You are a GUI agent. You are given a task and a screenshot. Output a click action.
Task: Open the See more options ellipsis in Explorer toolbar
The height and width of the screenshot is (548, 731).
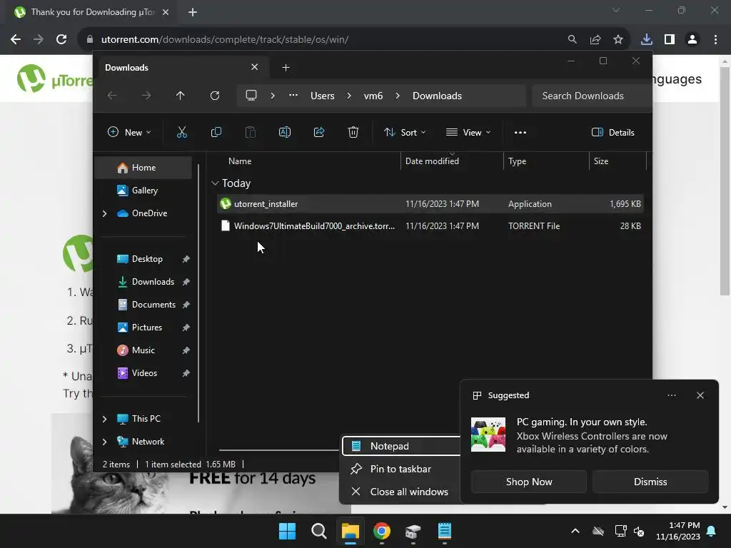520,132
